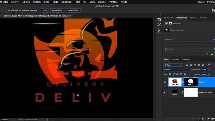The width and height of the screenshot is (215, 121).
Task: Switch to the Acciones tab
Action: [x=203, y=18]
